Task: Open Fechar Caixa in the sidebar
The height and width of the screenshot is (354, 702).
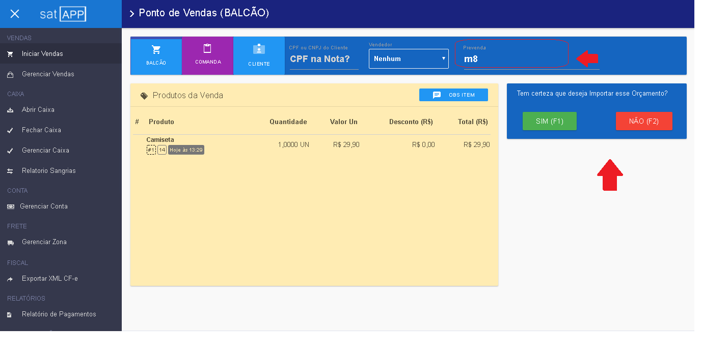Action: (x=41, y=130)
